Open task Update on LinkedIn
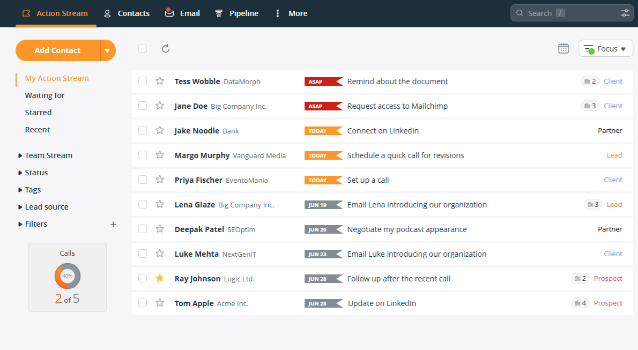The image size is (638, 350). click(x=382, y=303)
